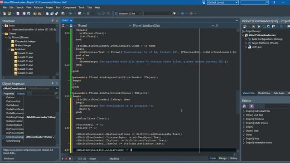290x163 pixels.
Task: Click Run Without Debugging toolbar icon
Action: click(80, 14)
